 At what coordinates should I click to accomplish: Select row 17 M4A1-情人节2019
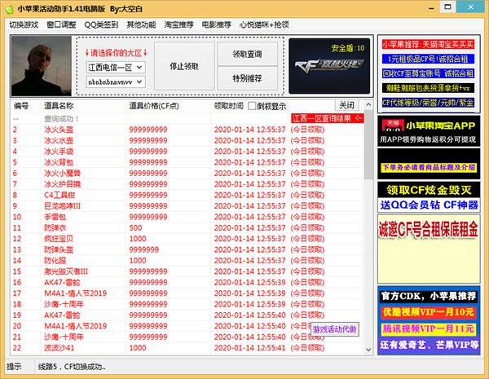[x=187, y=293]
